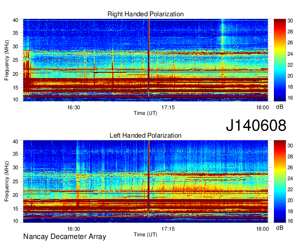Click the "30" frequency tick of the right-handed plot
Viewport: 298px width, 242px height.
[15, 46]
